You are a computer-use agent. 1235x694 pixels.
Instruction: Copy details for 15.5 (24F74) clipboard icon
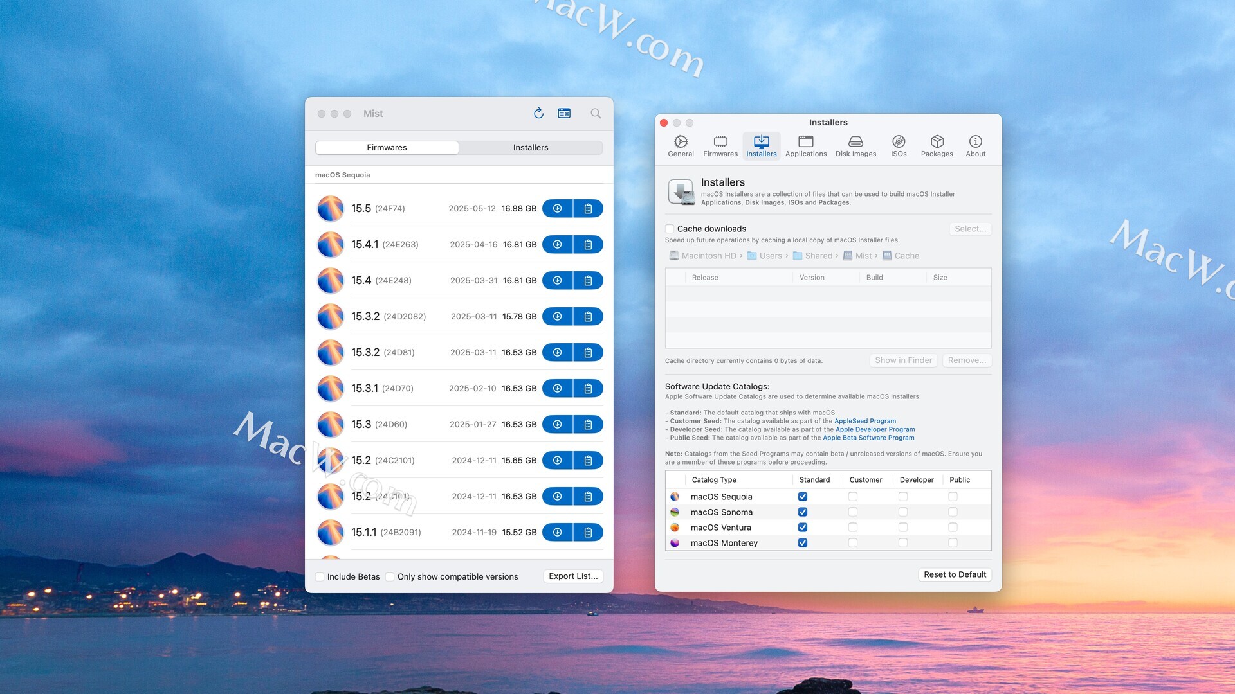click(x=588, y=208)
